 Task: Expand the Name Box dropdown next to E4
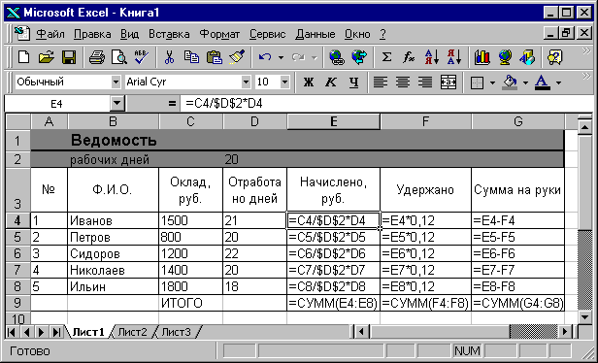tap(117, 103)
